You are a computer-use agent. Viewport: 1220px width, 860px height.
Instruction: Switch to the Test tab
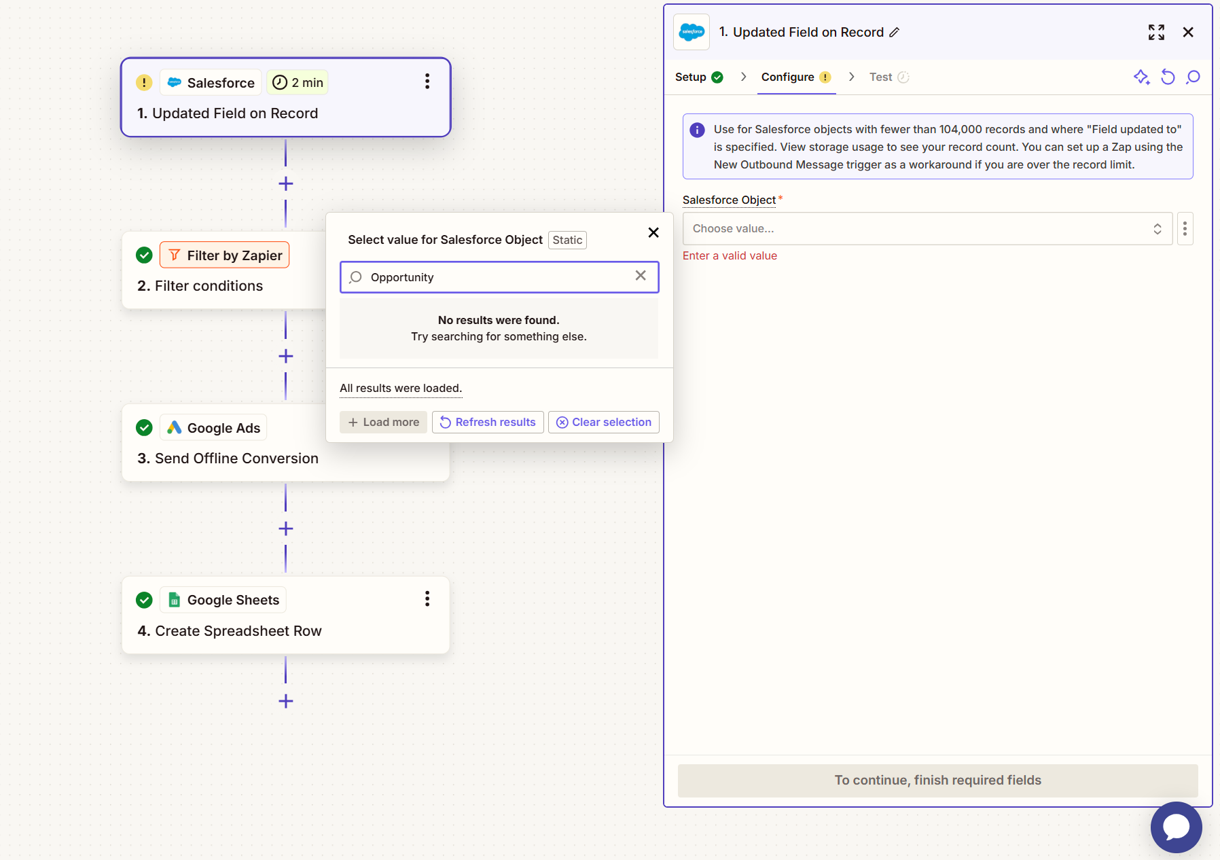click(x=889, y=77)
